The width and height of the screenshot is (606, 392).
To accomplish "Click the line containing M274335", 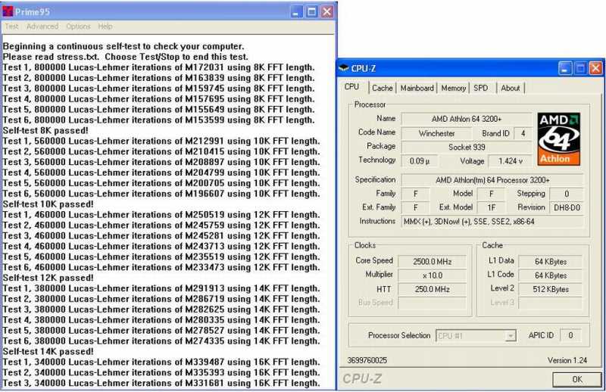I will coord(161,341).
